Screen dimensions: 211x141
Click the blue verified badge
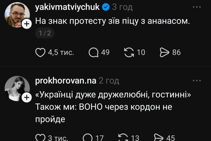pos(106,7)
